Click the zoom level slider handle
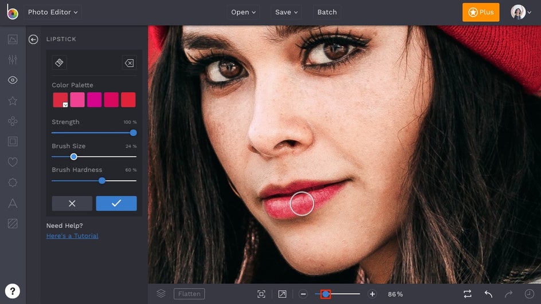Image resolution: width=541 pixels, height=304 pixels. tap(326, 294)
